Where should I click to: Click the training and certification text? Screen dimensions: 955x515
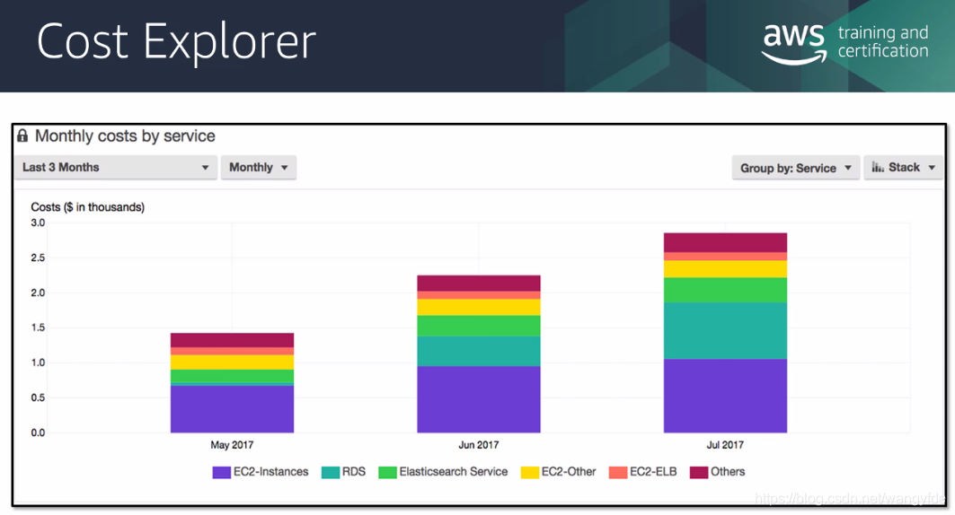(883, 41)
